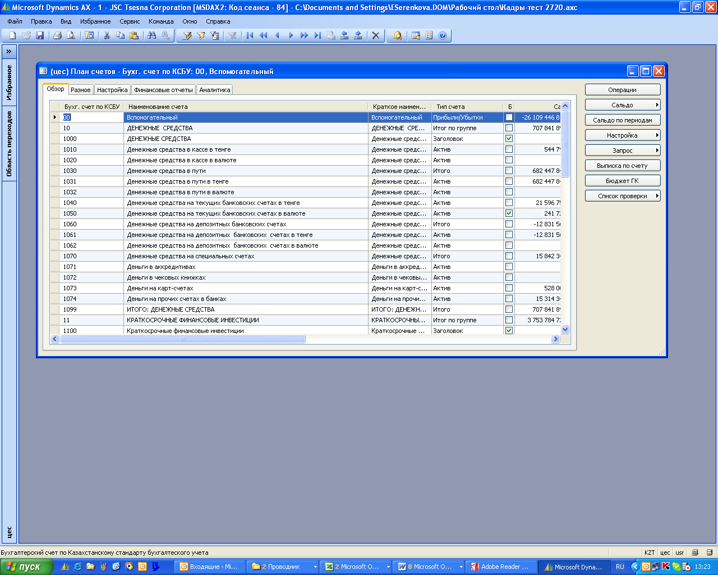Toggle checkbox for account 1010
The height and width of the screenshot is (575, 718).
(509, 149)
